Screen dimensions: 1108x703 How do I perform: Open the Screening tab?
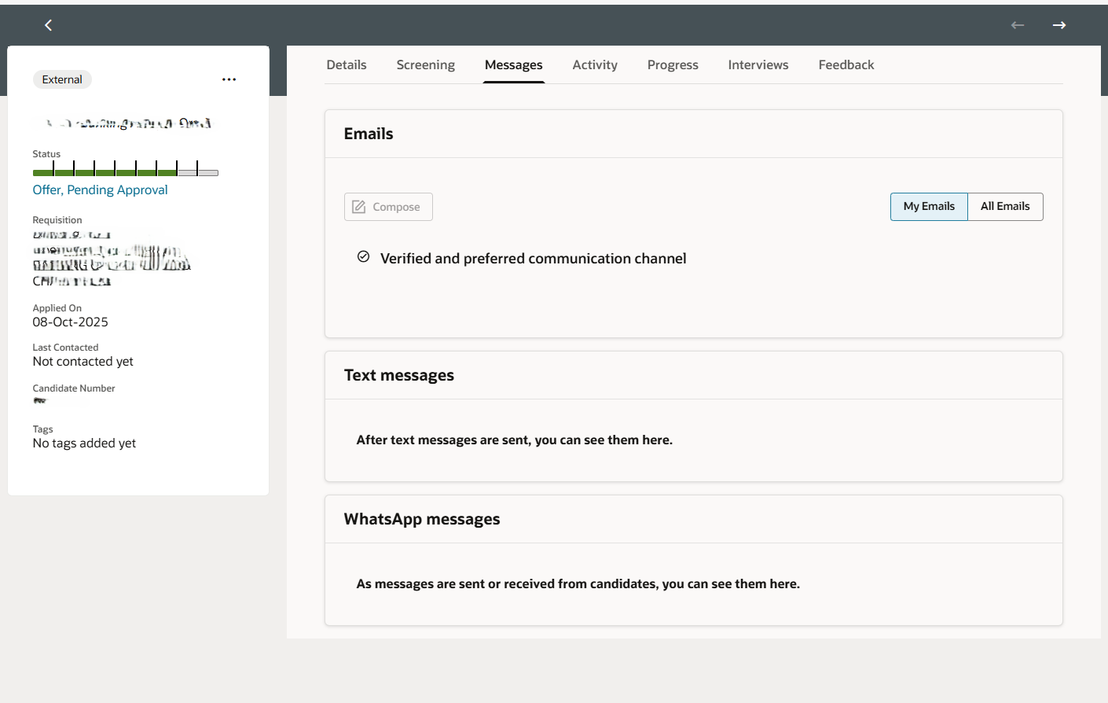(x=426, y=65)
